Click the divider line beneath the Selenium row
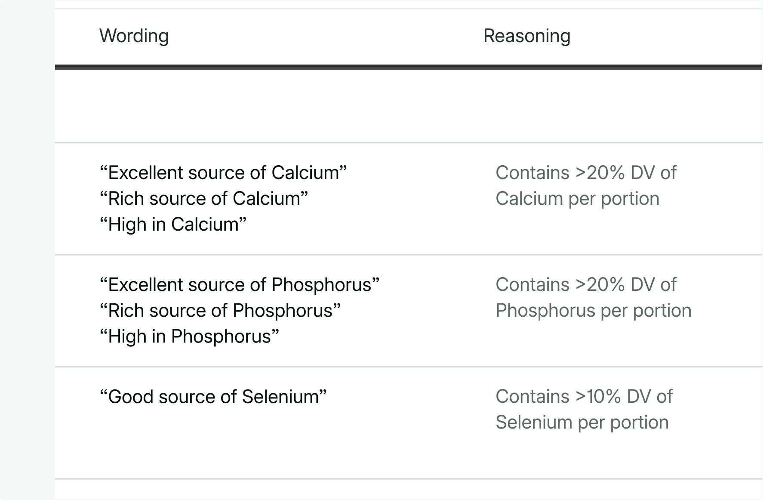Screen dimensions: 763x500 [409, 478]
